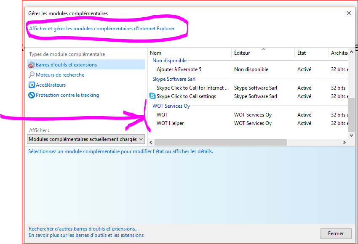Sort by the État column header
The height and width of the screenshot is (244, 358).
(311, 53)
